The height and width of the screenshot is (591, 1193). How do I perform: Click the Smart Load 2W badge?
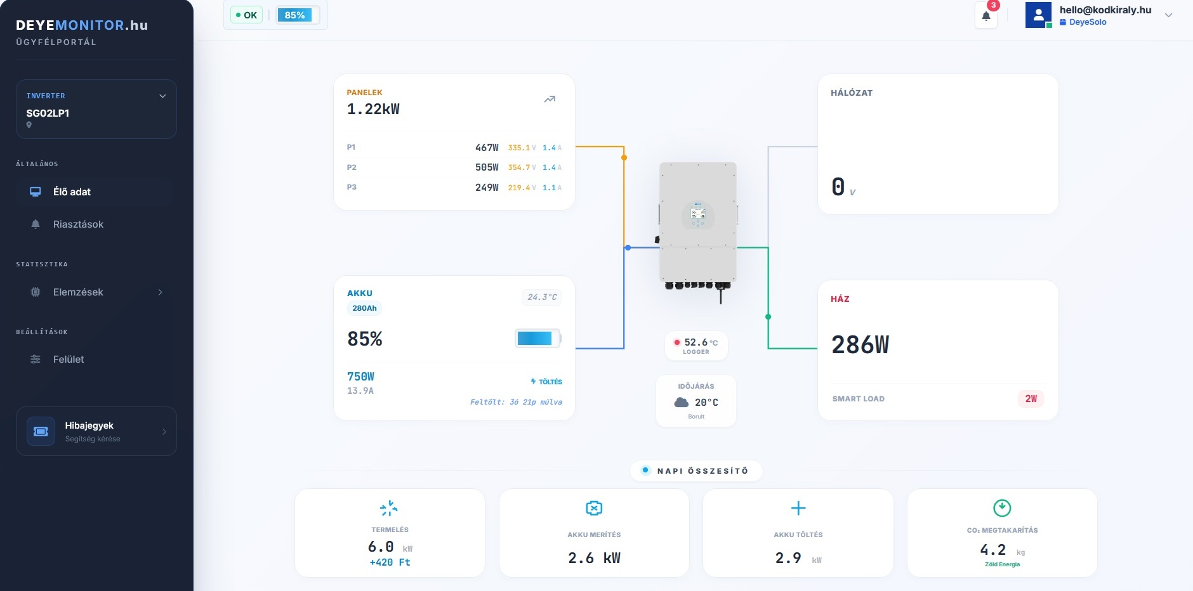pyautogui.click(x=1031, y=398)
